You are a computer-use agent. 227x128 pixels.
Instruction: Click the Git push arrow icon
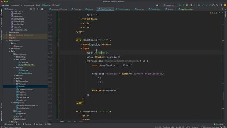pos(210,5)
